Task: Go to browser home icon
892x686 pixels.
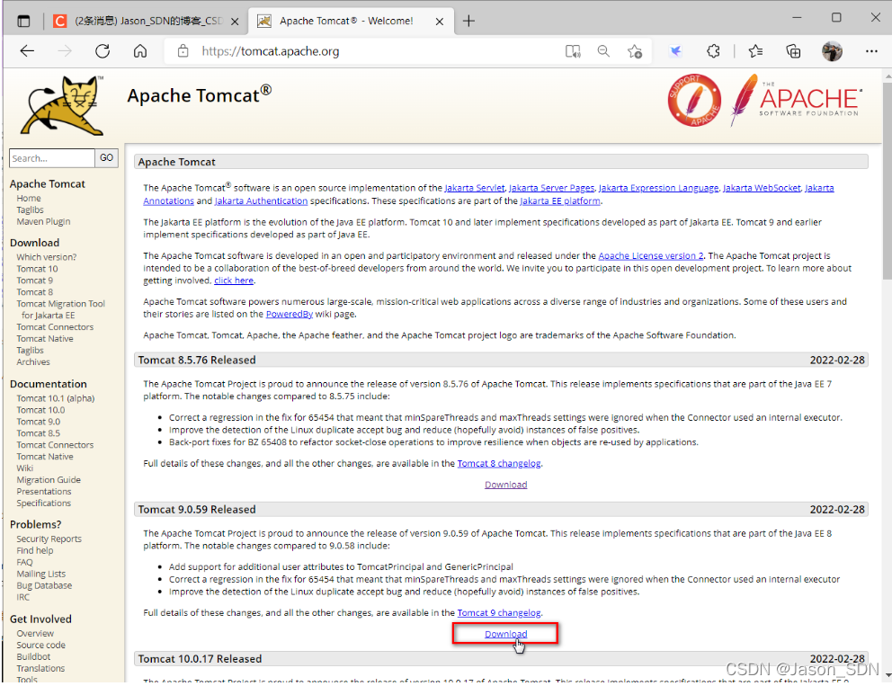Action: click(140, 51)
